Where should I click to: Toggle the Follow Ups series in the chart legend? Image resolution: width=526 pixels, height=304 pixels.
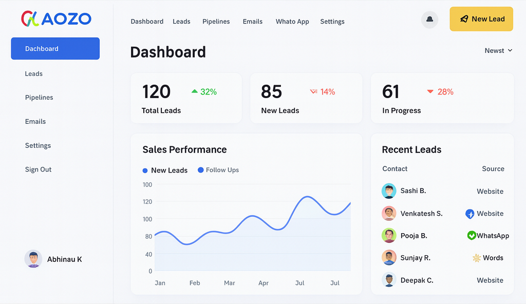coord(218,170)
